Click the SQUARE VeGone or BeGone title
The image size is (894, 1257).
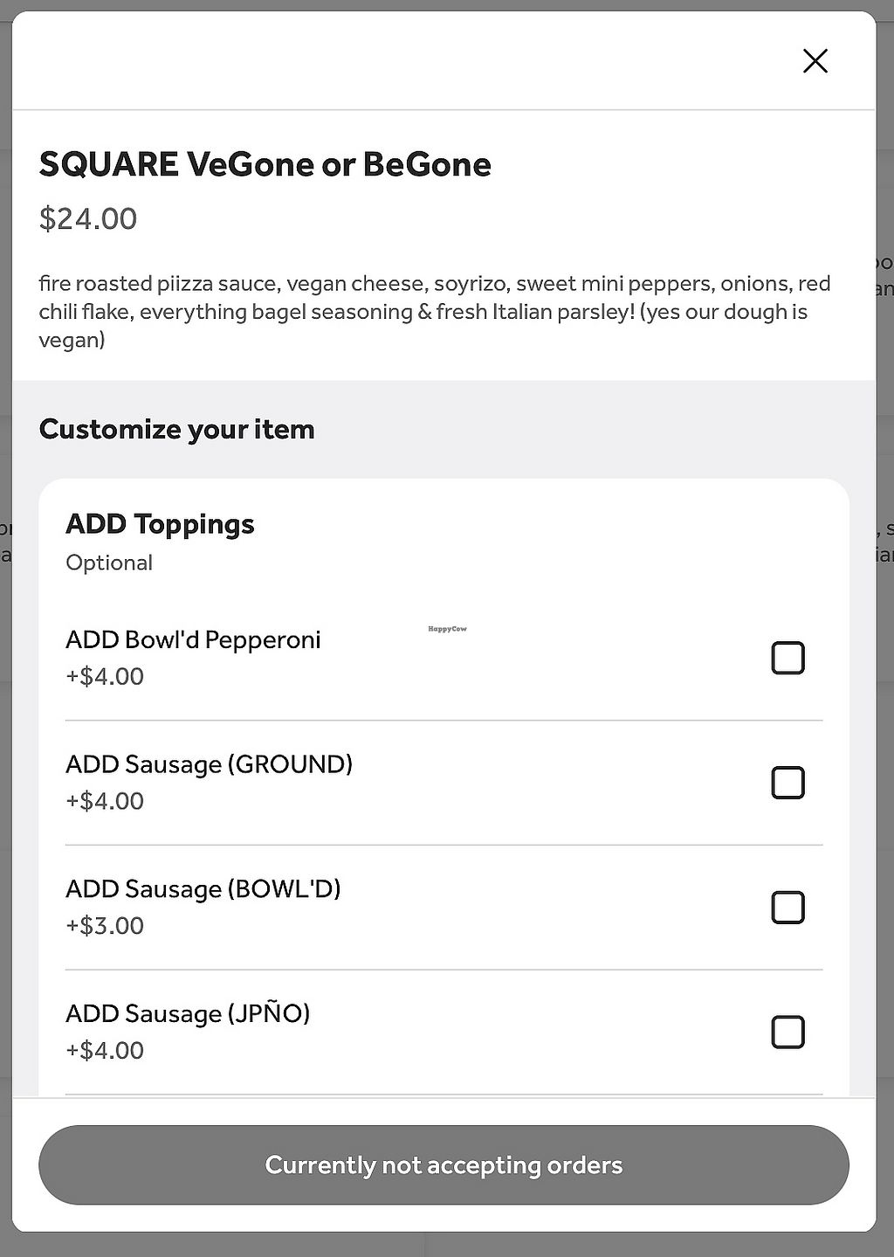(x=265, y=164)
